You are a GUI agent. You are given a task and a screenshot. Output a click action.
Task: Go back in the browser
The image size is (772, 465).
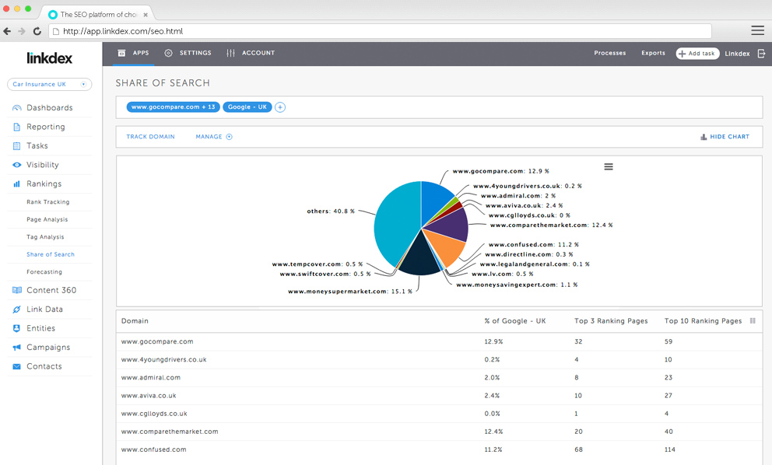pyautogui.click(x=7, y=31)
